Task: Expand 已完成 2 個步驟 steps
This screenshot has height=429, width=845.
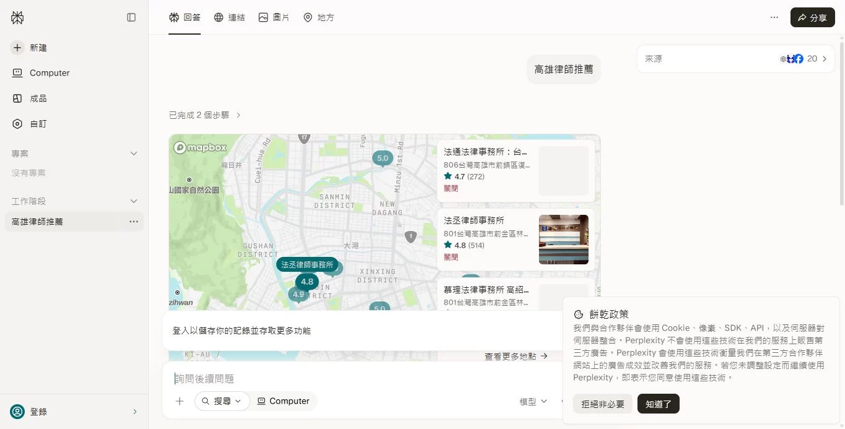Action: (205, 115)
